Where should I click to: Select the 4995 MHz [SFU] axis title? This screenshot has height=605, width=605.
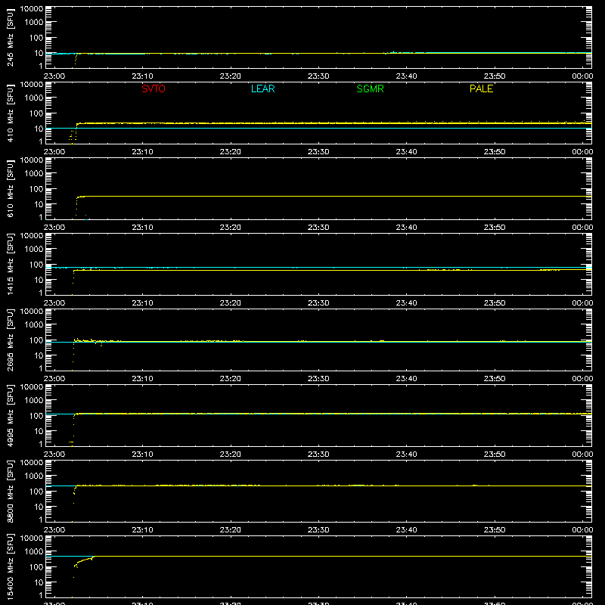[x=11, y=415]
